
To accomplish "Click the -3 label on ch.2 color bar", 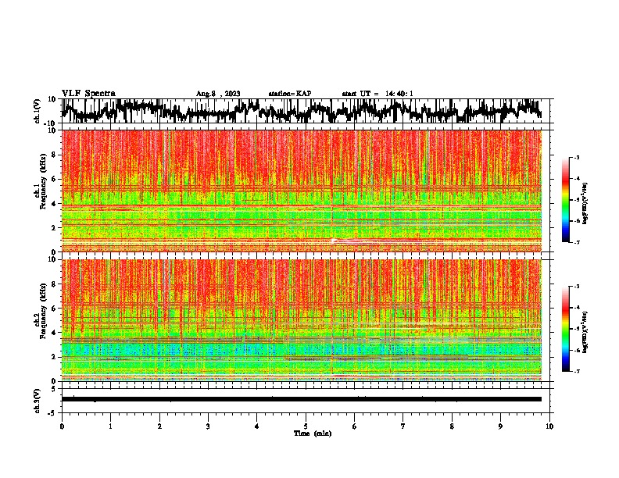I will [577, 287].
